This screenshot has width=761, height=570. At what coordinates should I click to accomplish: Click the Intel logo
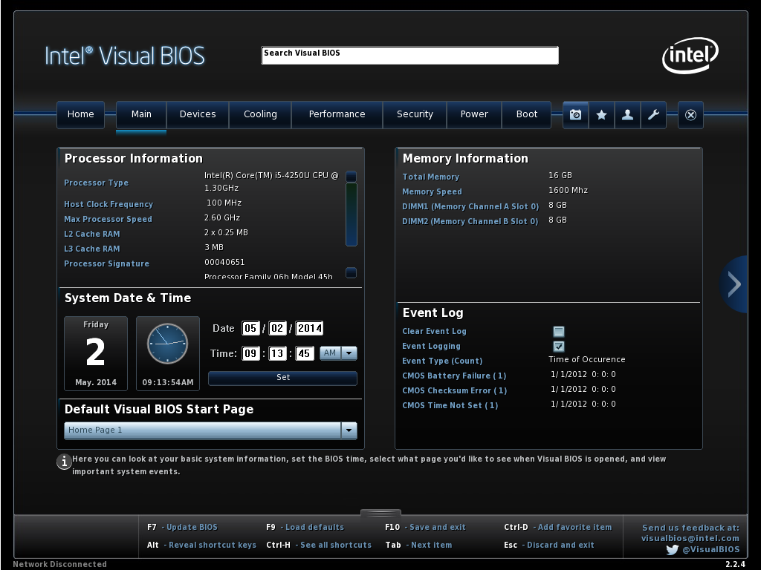pyautogui.click(x=690, y=55)
